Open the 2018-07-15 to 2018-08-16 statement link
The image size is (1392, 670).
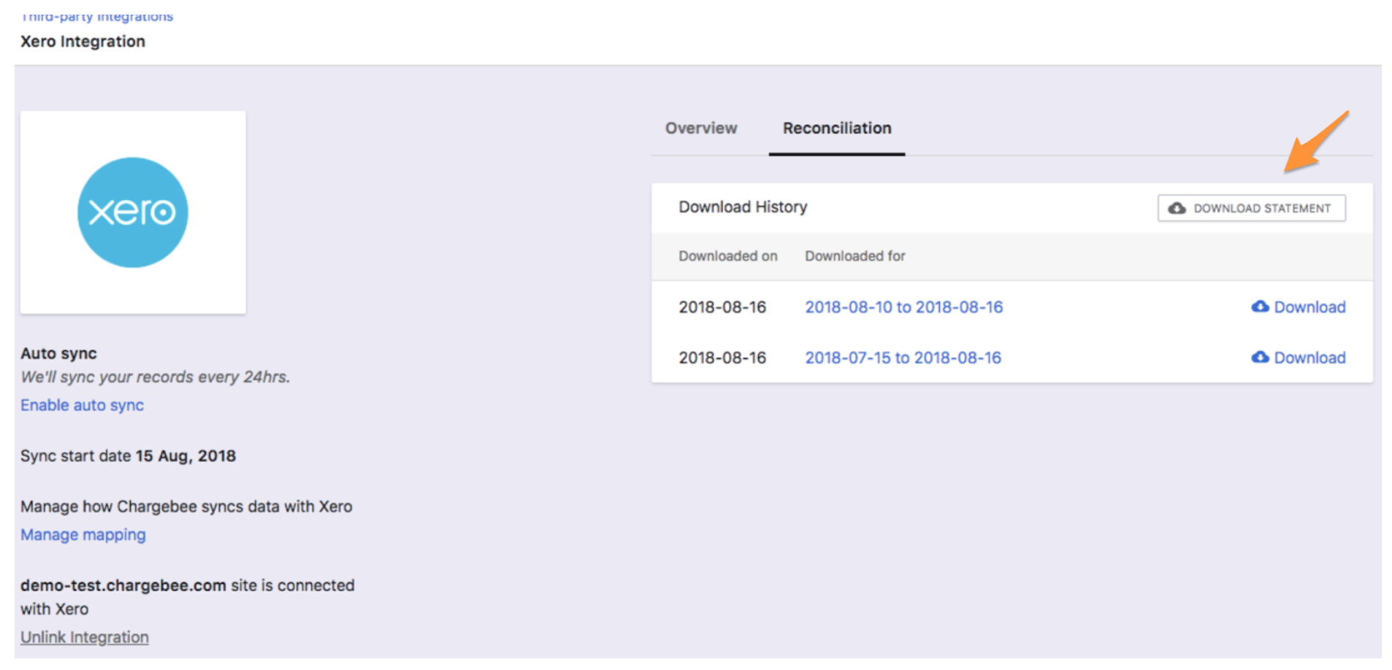point(903,358)
